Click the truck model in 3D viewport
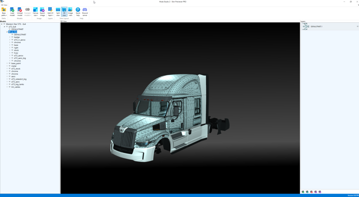This screenshot has width=359, height=197. click(x=169, y=118)
